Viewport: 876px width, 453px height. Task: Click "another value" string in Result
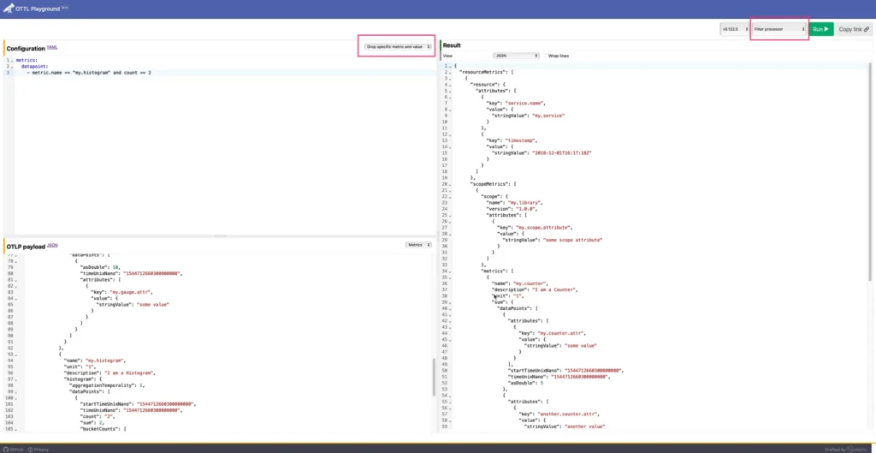coord(585,426)
